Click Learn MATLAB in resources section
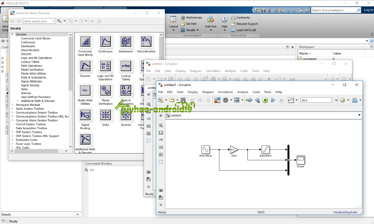 point(244,30)
